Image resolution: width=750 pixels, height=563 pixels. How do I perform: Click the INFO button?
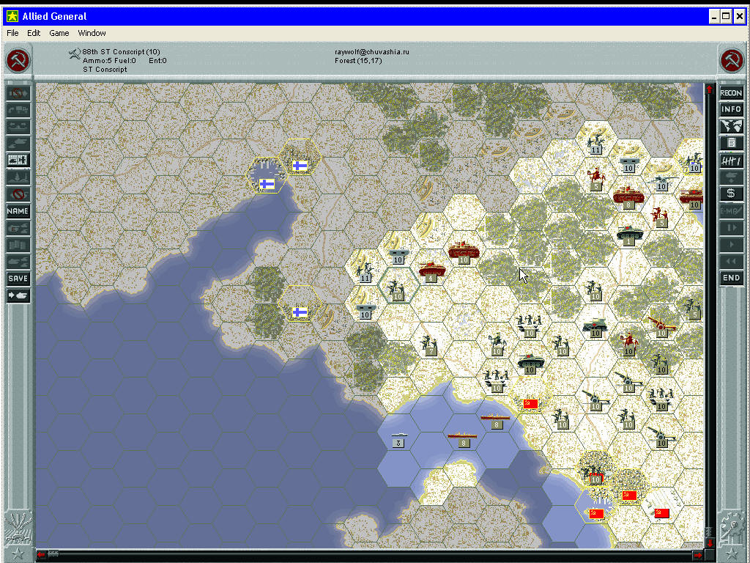pos(731,110)
